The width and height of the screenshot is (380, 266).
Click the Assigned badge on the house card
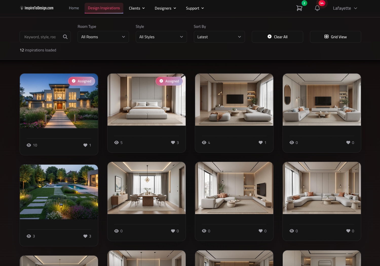click(x=82, y=81)
